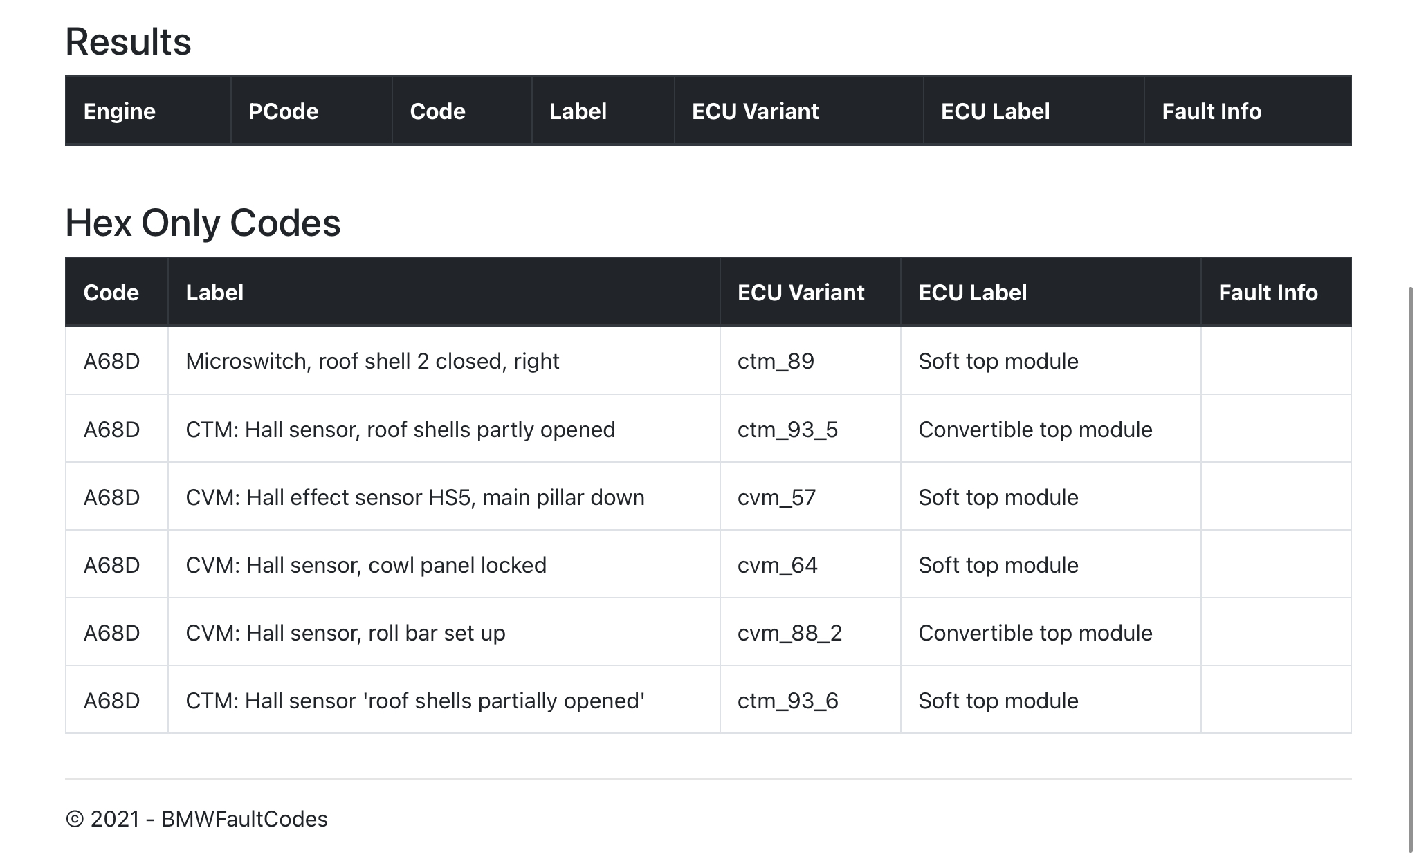Click ECU Variant header in Hex Only Codes

click(801, 293)
